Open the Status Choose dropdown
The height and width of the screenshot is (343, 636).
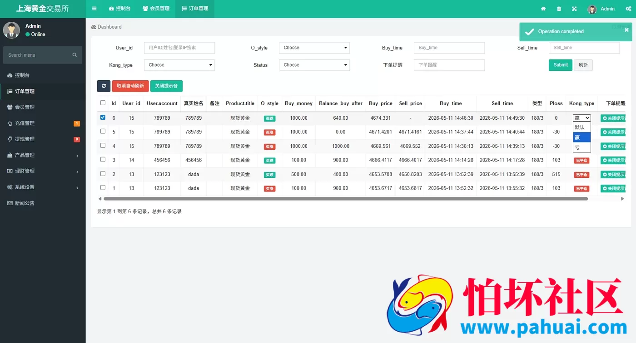click(x=314, y=65)
